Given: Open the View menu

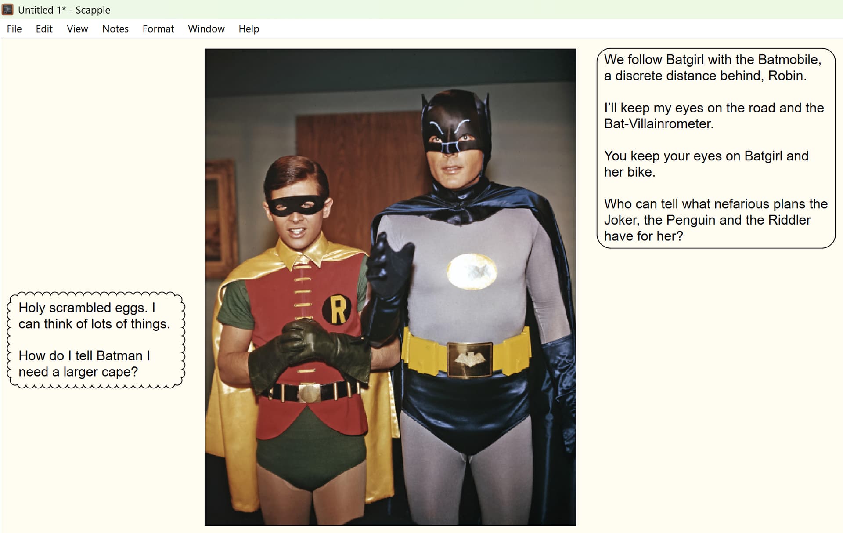Looking at the screenshot, I should coord(77,29).
